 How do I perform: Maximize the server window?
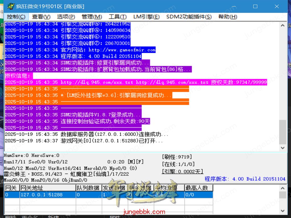tap(255, 6)
